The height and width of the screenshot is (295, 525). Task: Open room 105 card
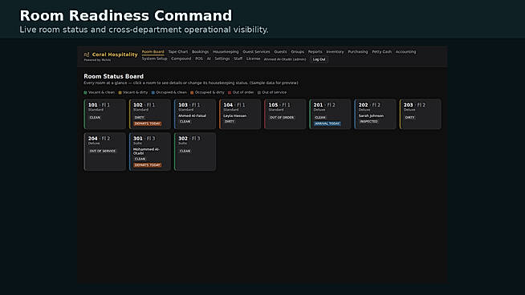pos(285,114)
